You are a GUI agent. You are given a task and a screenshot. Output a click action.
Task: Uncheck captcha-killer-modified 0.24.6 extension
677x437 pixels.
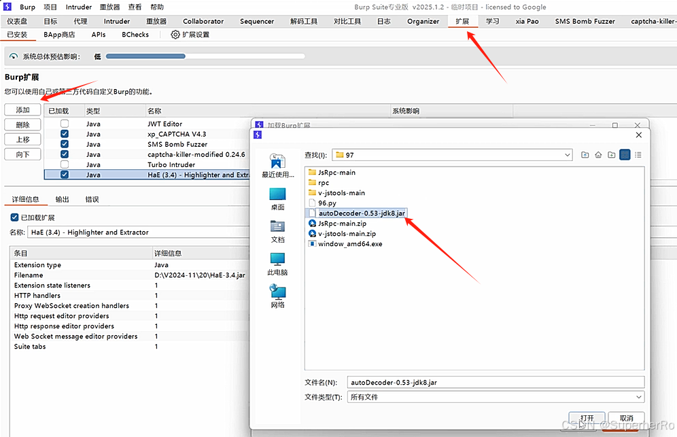(x=65, y=154)
